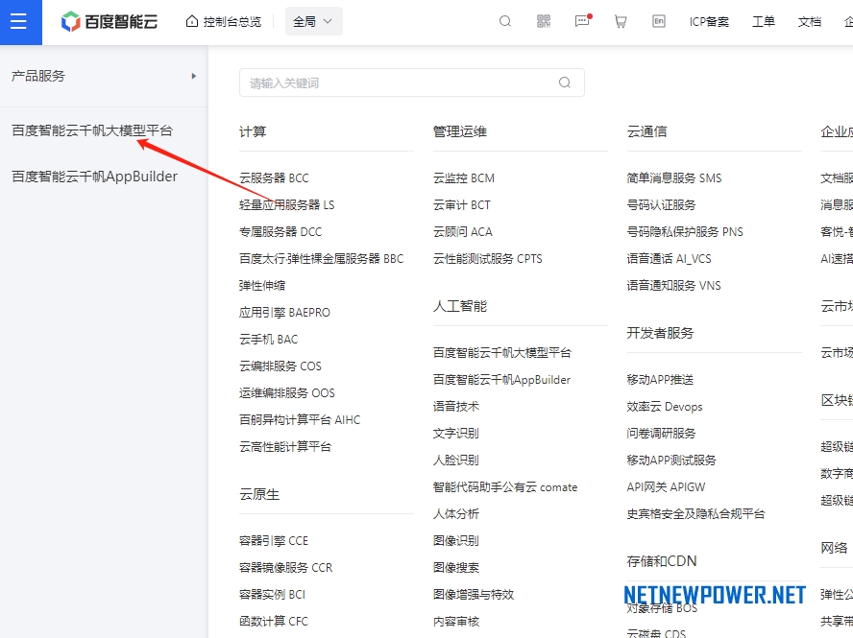Open 云顾问 ACA
This screenshot has width=853, height=638.
coord(463,232)
